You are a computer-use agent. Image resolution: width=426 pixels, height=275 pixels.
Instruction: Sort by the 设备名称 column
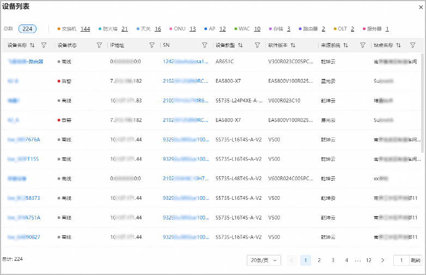[x=32, y=45]
